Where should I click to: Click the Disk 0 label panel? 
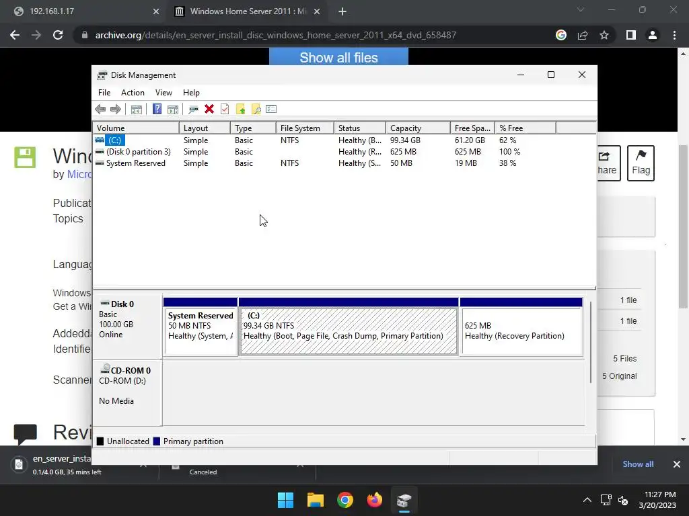click(127, 327)
